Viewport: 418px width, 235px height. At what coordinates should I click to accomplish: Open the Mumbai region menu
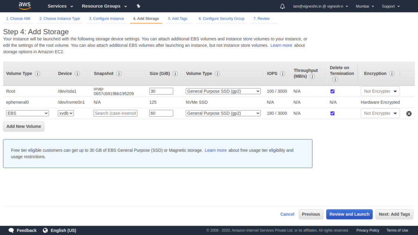pyautogui.click(x=365, y=6)
